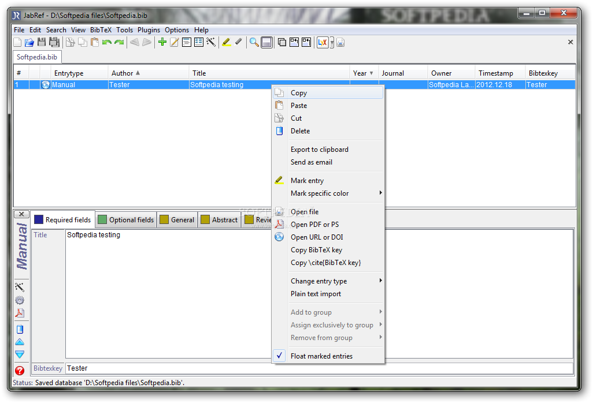Switch to the Optional fields tab
The width and height of the screenshot is (593, 403).
[x=126, y=219]
